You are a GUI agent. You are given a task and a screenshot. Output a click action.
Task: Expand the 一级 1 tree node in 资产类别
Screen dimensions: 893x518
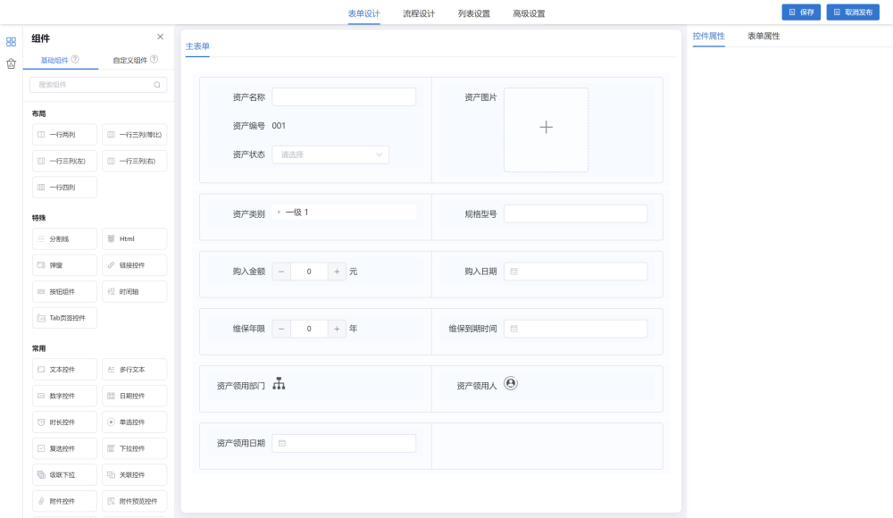click(x=279, y=213)
